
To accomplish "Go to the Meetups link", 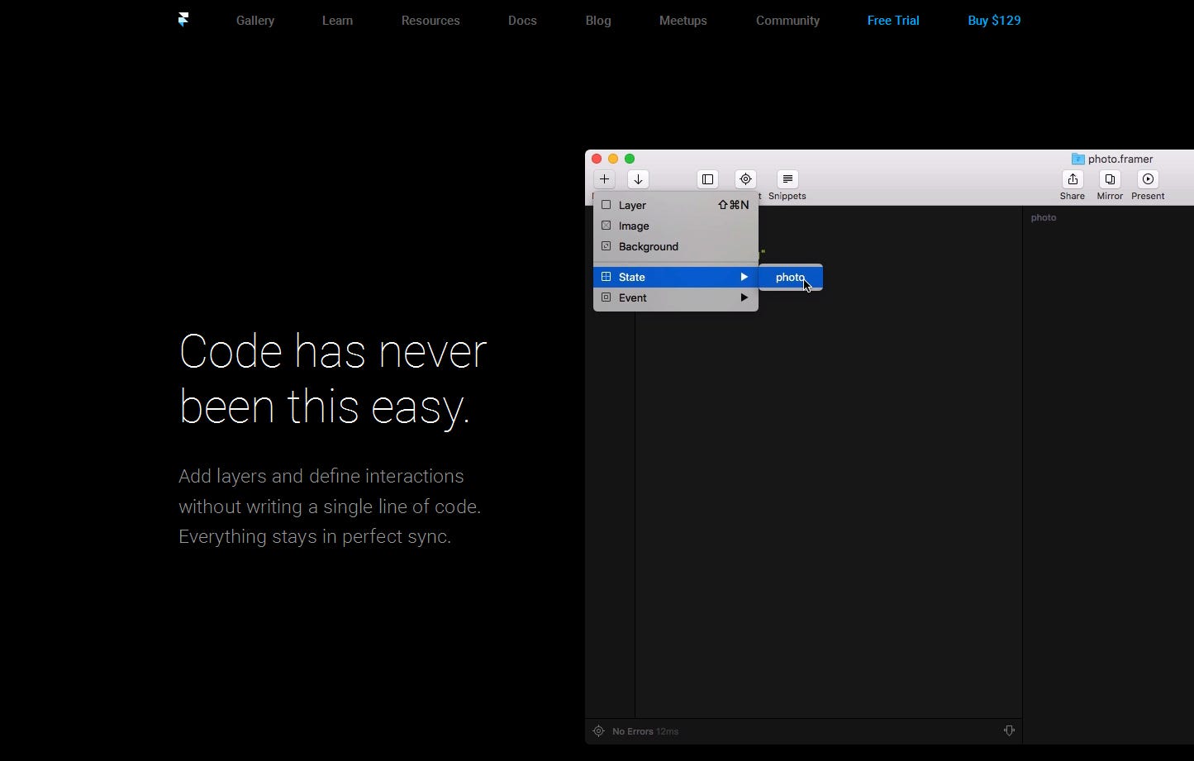I will [683, 21].
